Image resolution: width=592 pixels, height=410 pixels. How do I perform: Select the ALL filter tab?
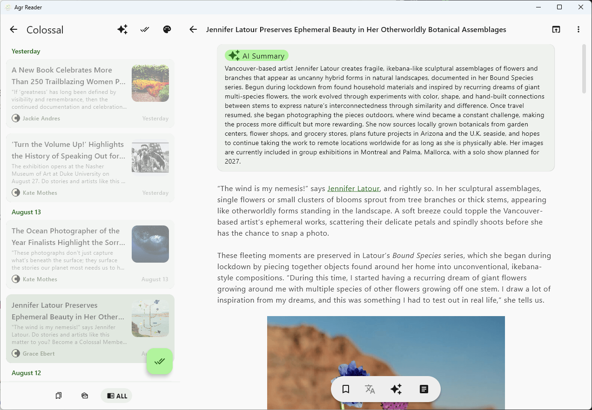pos(116,396)
